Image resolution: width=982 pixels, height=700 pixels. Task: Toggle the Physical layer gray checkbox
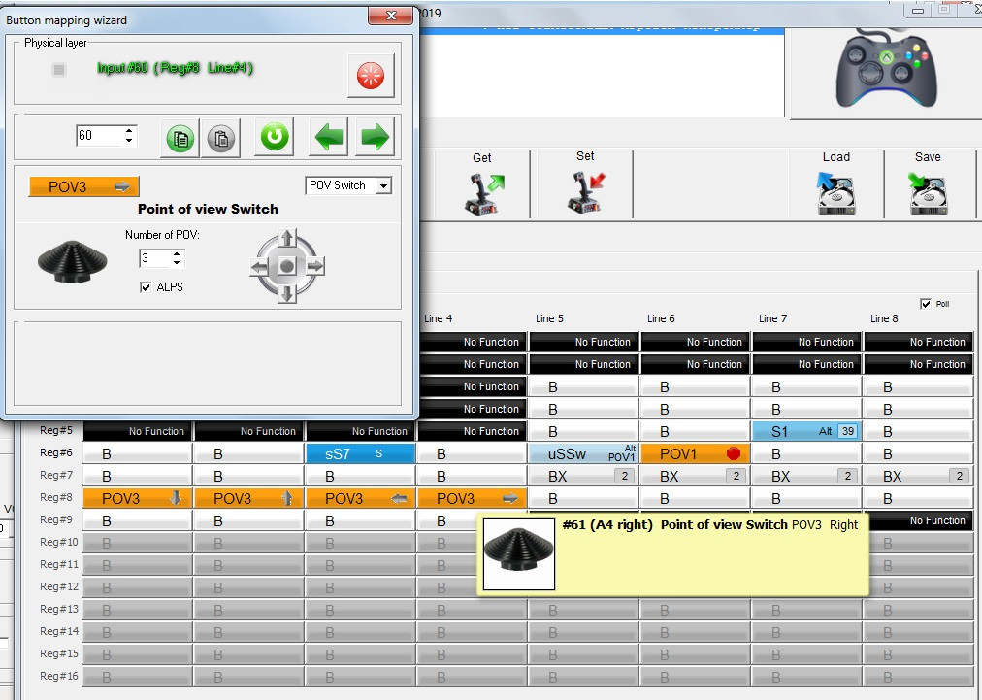pos(59,70)
